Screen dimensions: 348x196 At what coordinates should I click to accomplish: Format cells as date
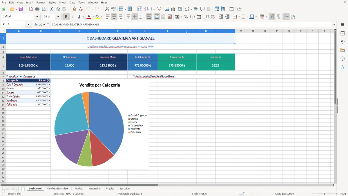pyautogui.click(x=199, y=17)
